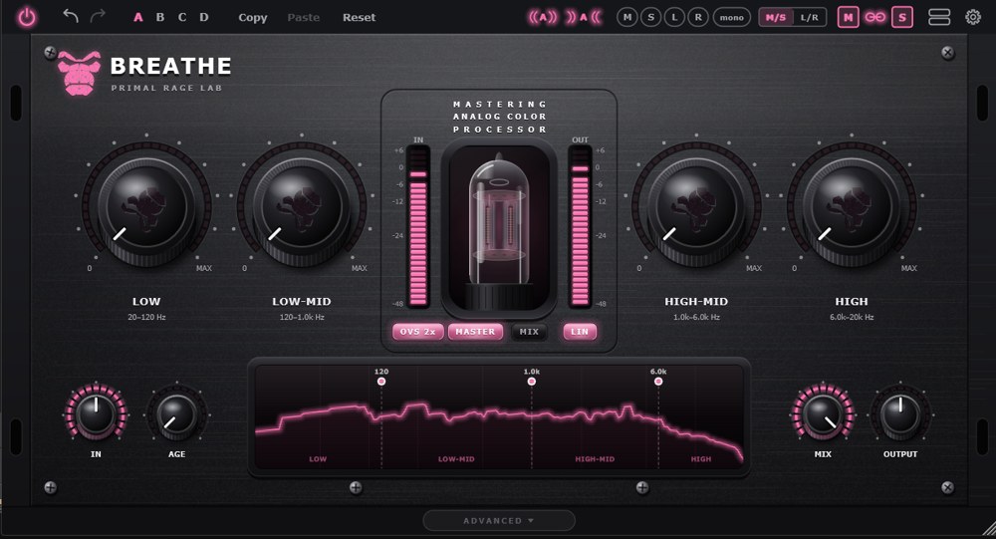The image size is (996, 539).
Task: Adjust the MIX knob
Action: point(824,413)
